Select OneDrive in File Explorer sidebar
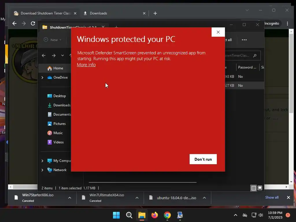296x222 pixels. (58, 77)
